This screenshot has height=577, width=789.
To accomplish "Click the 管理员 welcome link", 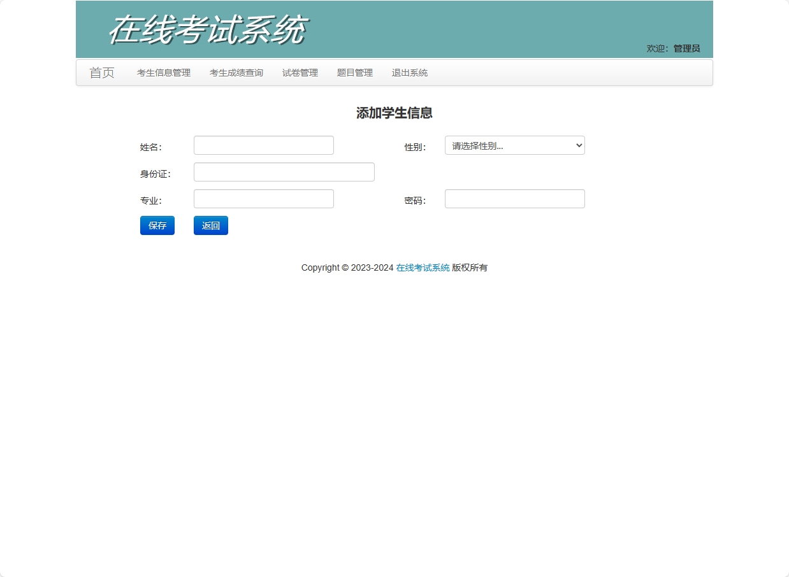I will pos(685,48).
